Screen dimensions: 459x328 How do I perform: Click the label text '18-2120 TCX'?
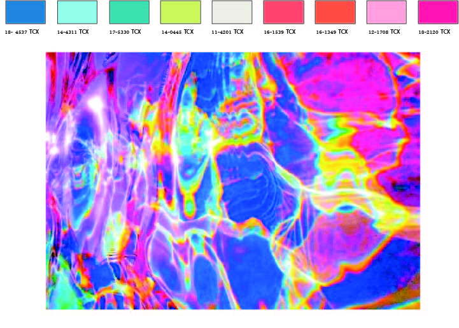[434, 32]
